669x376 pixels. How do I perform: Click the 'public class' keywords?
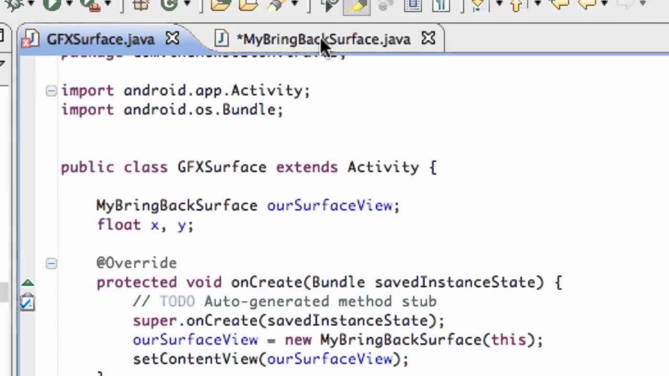[114, 167]
